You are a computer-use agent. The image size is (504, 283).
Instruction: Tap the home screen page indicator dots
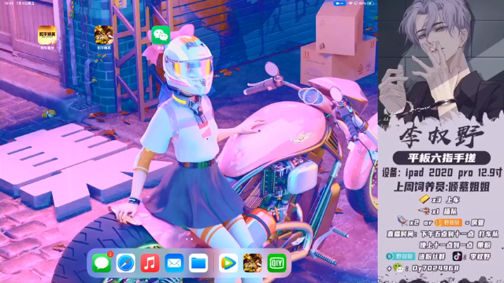click(189, 239)
